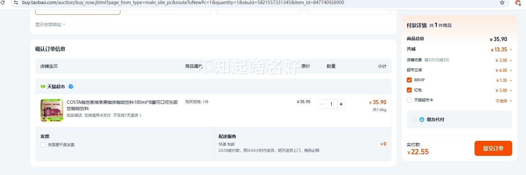Open the browser extension icon at top right
526x175 pixels.
(x=518, y=3)
